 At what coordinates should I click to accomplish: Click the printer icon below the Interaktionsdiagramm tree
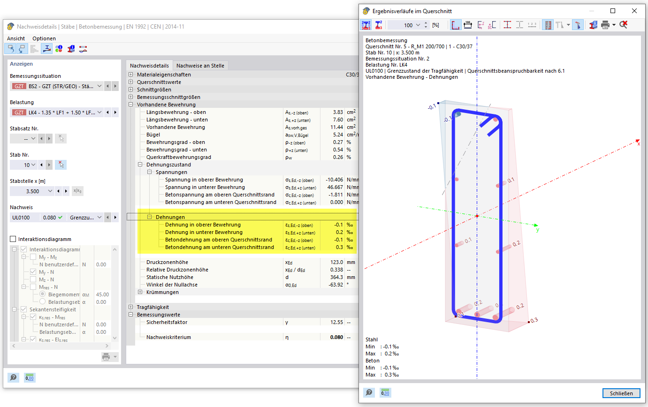point(107,357)
